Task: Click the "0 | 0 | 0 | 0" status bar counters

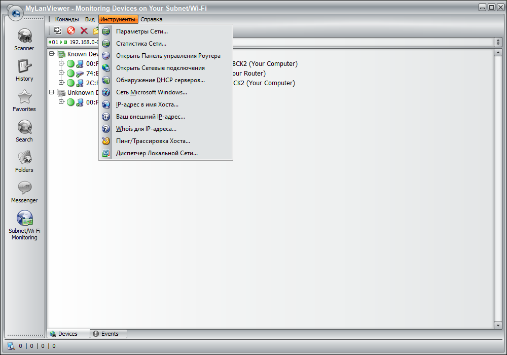Action: tap(37, 346)
